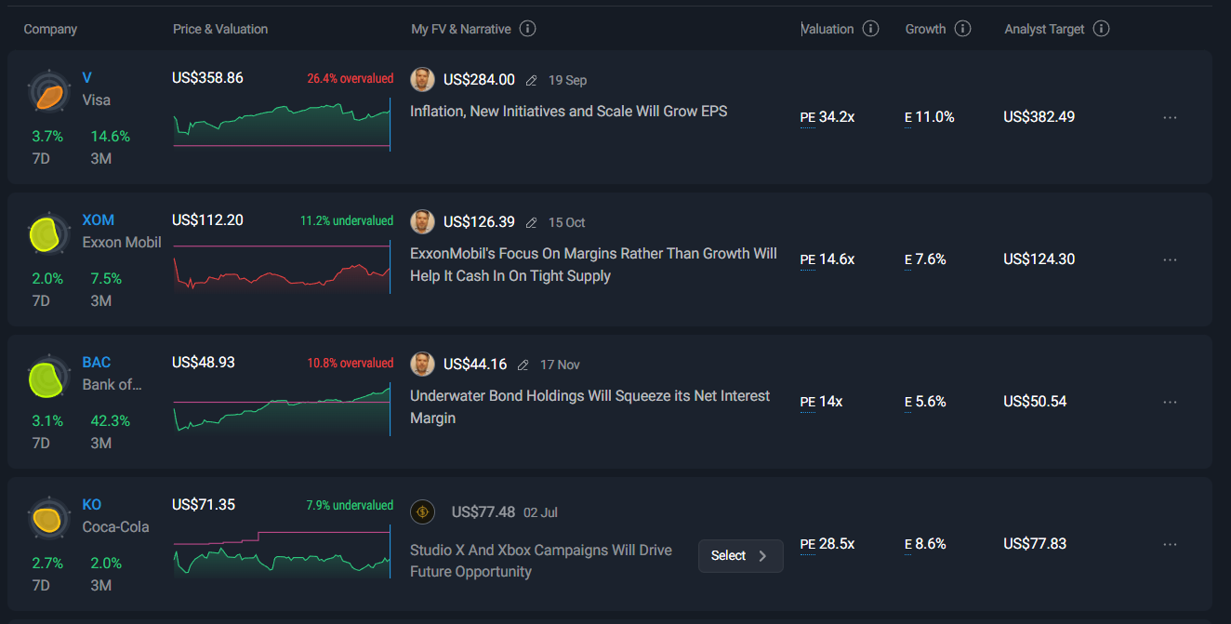
Task: Open more options menu for Coca-Cola row
Action: (x=1170, y=544)
